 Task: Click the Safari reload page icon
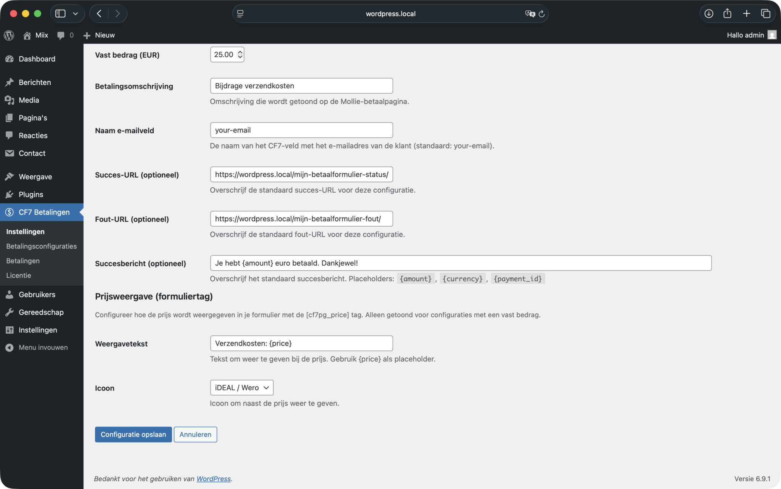click(542, 14)
